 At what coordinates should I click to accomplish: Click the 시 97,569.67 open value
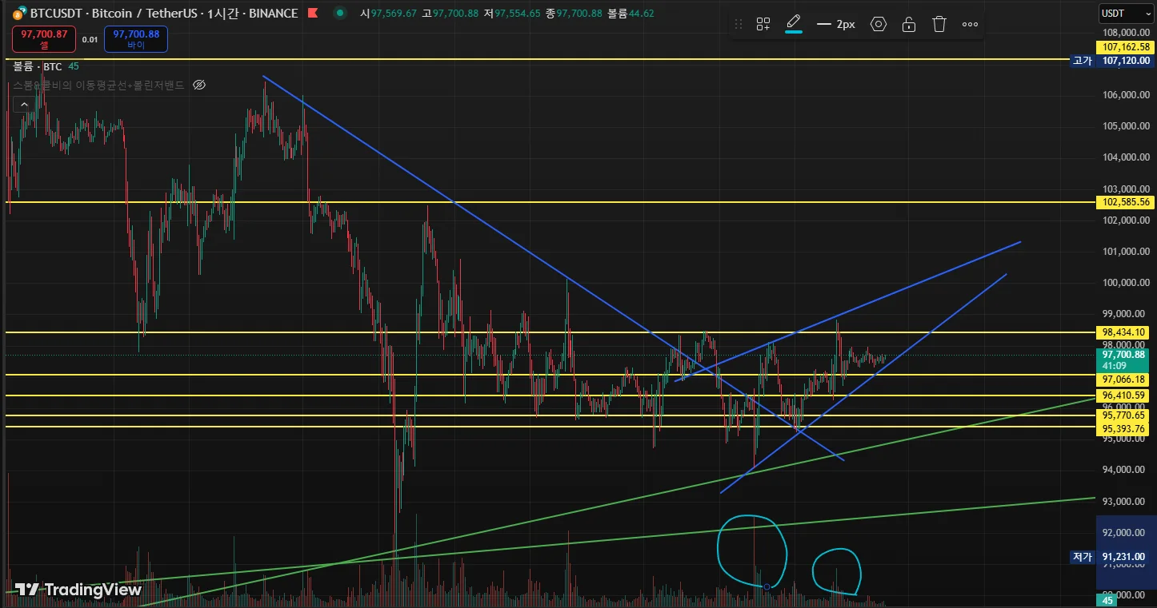388,13
